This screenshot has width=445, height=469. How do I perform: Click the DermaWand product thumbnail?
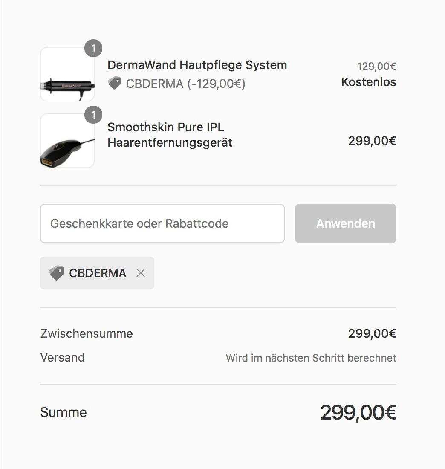[67, 74]
